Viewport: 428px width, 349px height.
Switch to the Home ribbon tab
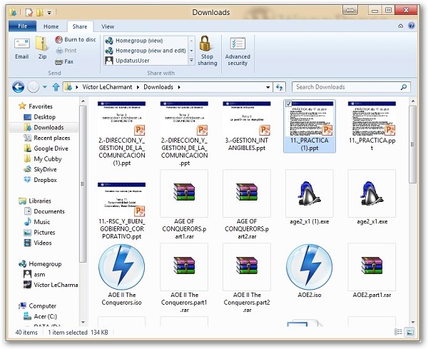[x=51, y=26]
